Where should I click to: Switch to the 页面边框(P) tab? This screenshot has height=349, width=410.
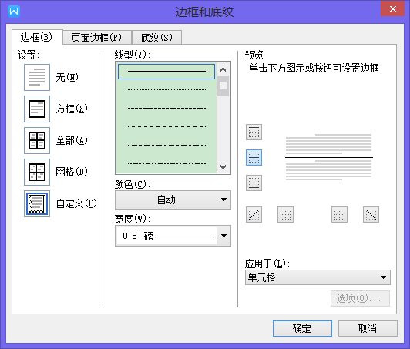[96, 38]
